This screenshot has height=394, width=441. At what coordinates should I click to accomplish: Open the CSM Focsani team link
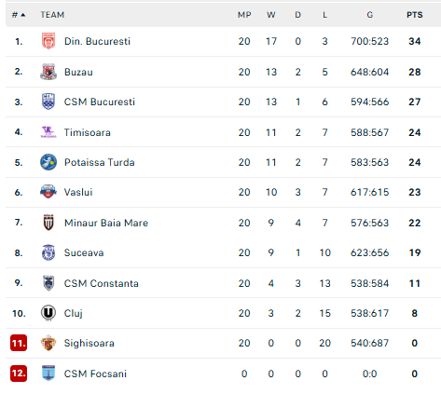[x=95, y=374]
